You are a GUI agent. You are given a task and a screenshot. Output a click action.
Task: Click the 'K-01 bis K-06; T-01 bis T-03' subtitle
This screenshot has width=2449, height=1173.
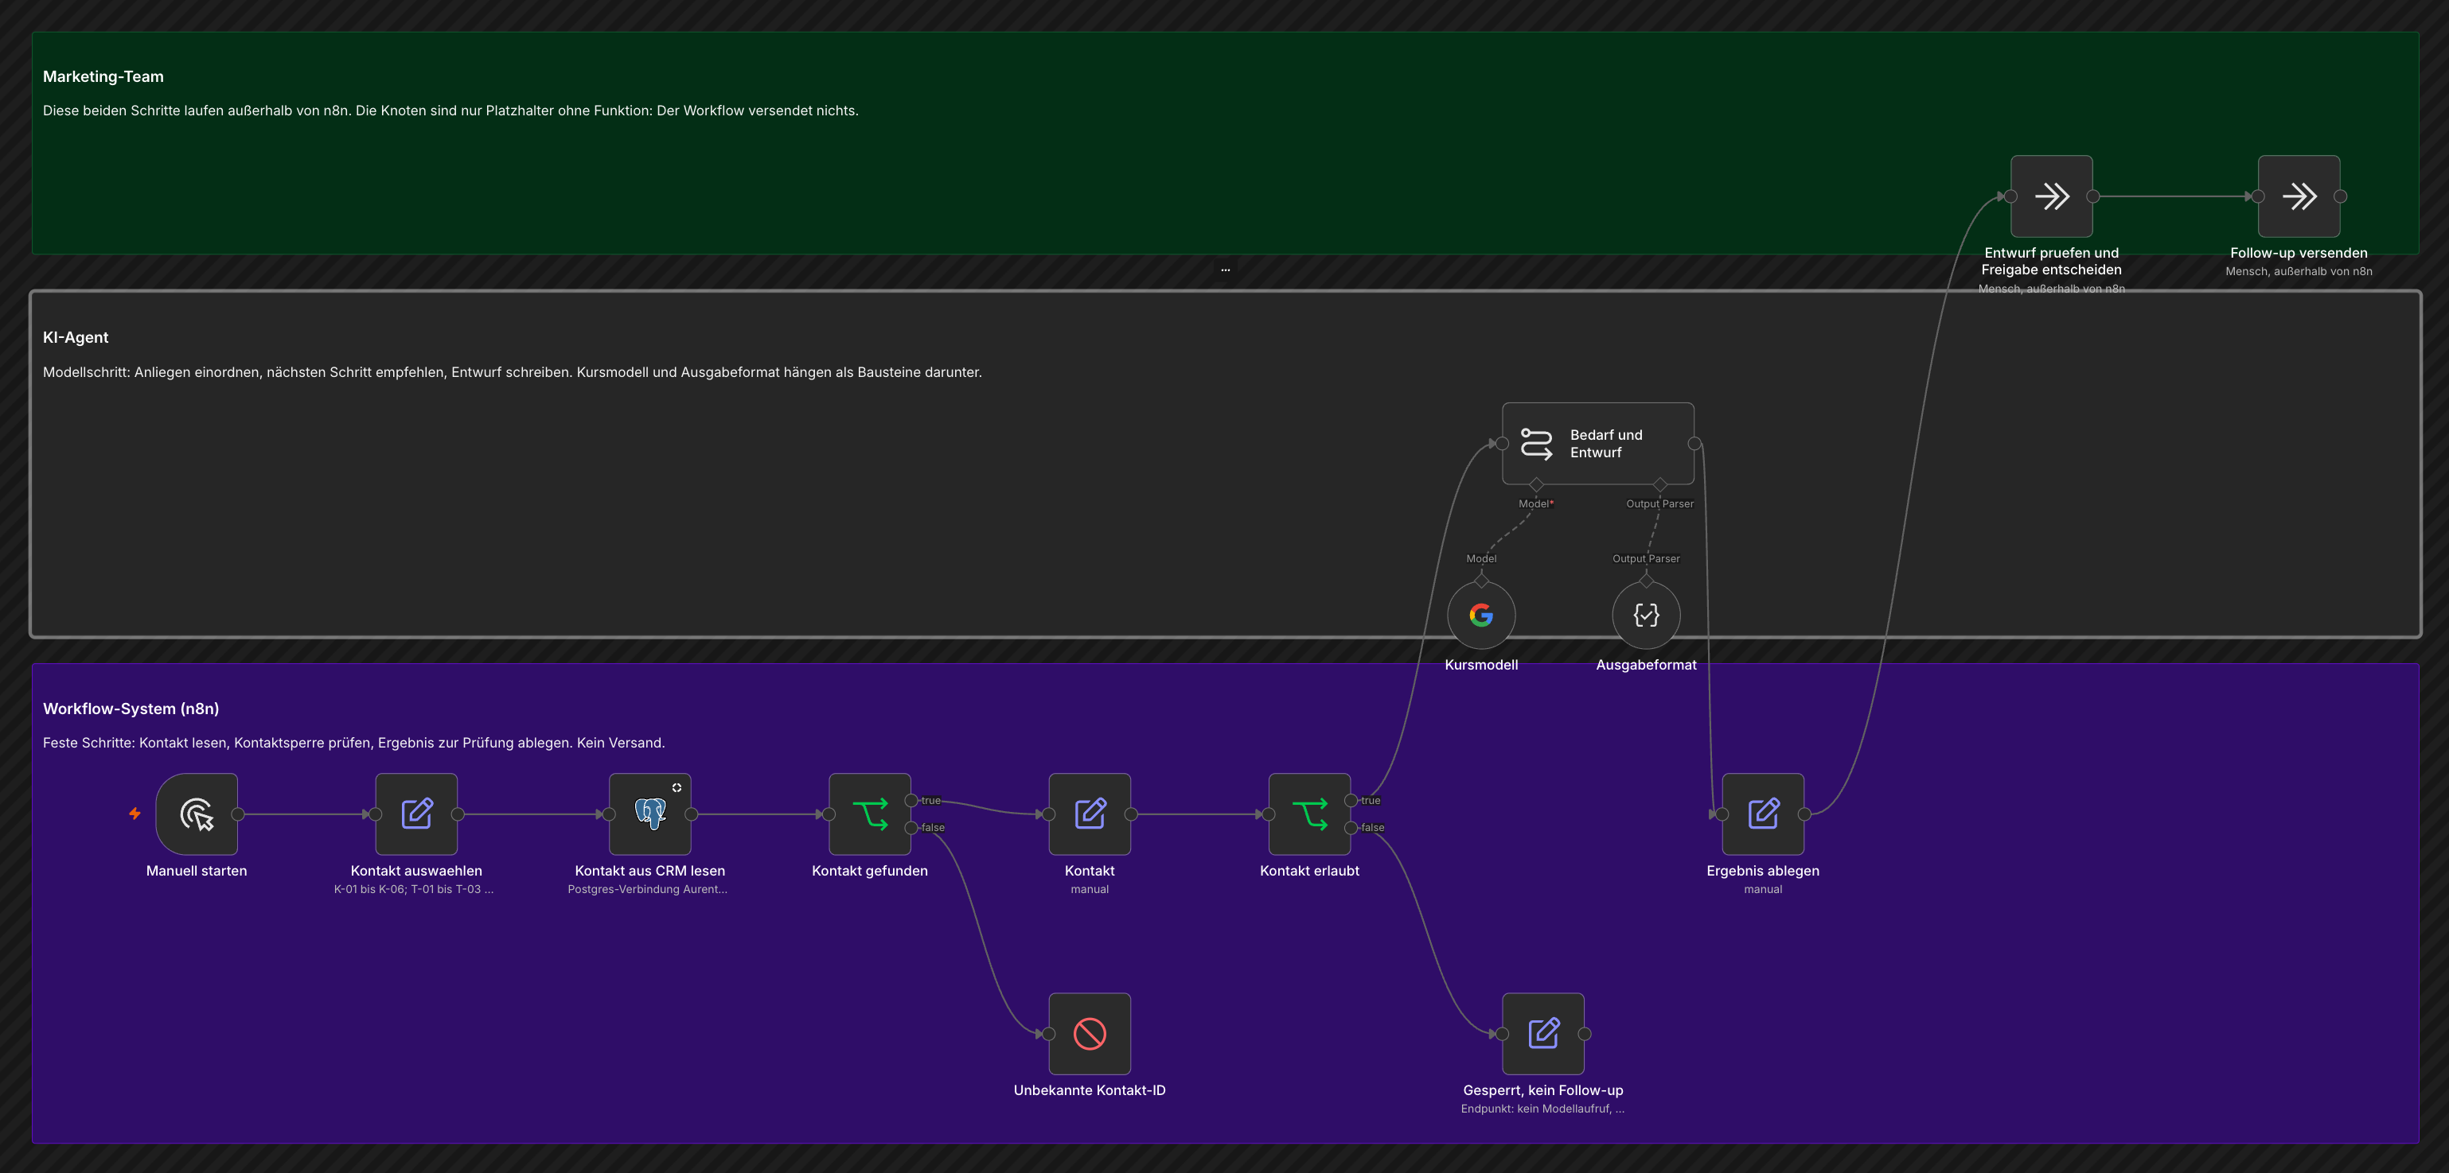click(x=414, y=889)
